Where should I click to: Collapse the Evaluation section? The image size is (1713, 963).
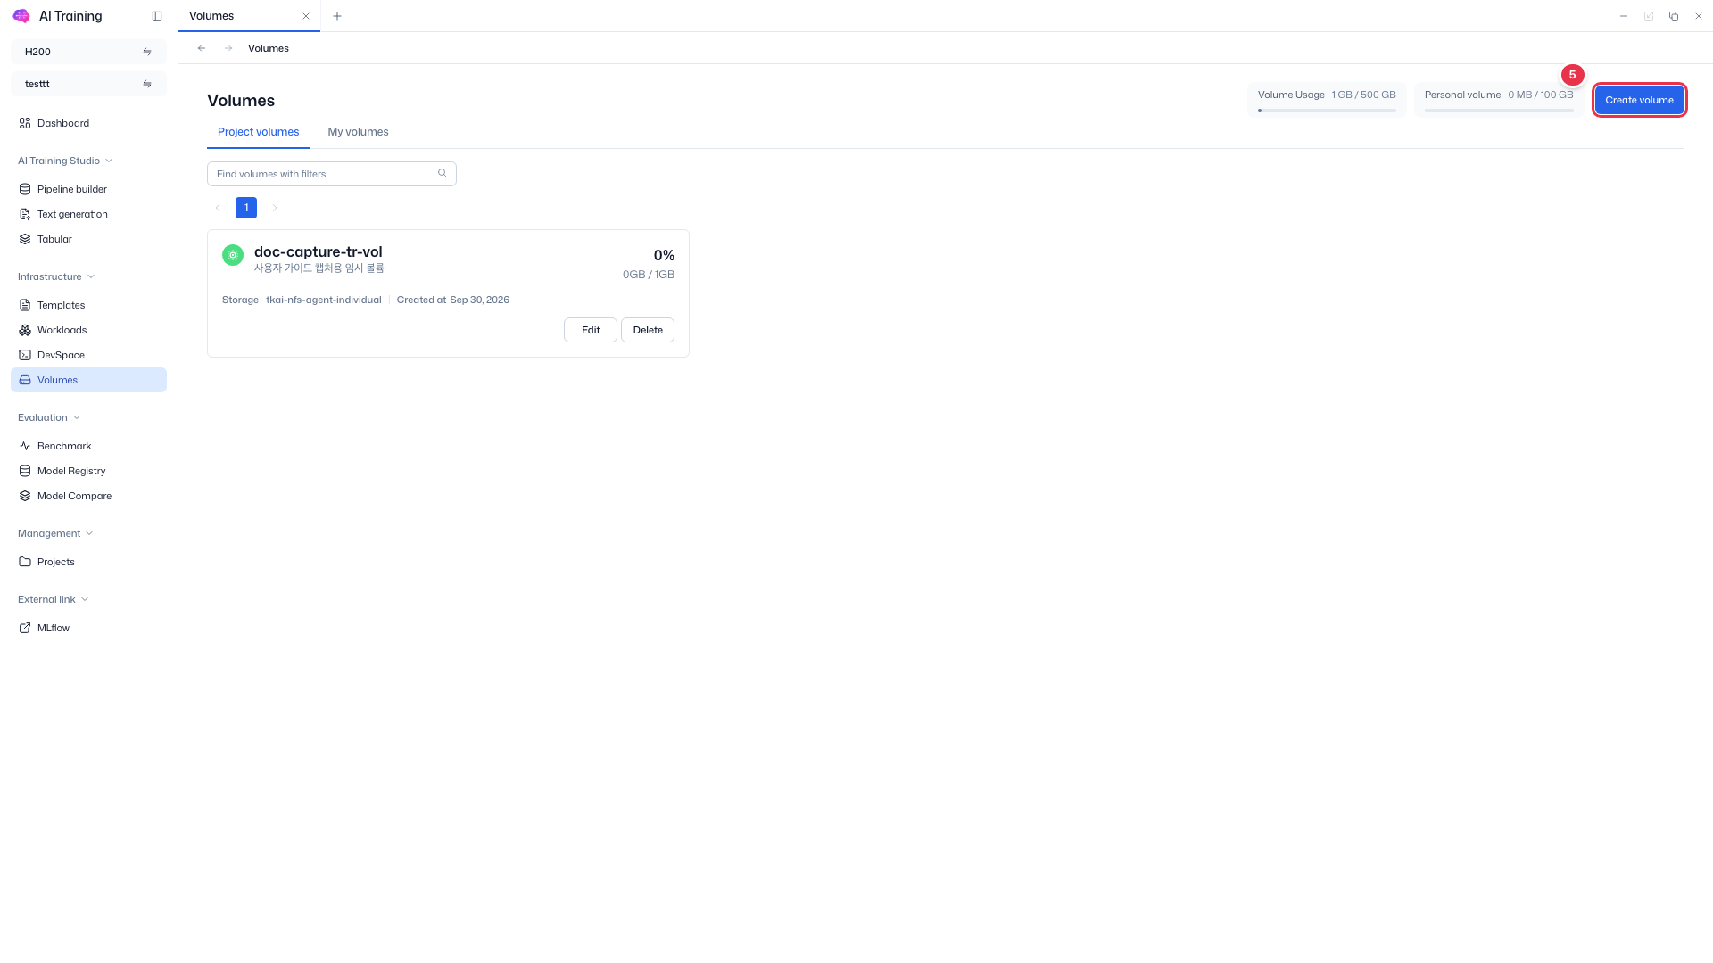click(49, 417)
